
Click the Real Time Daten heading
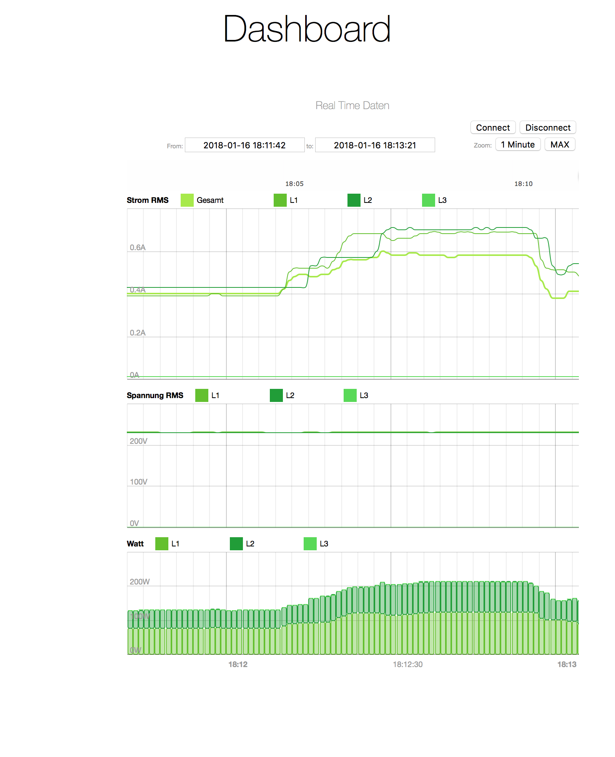coord(352,105)
